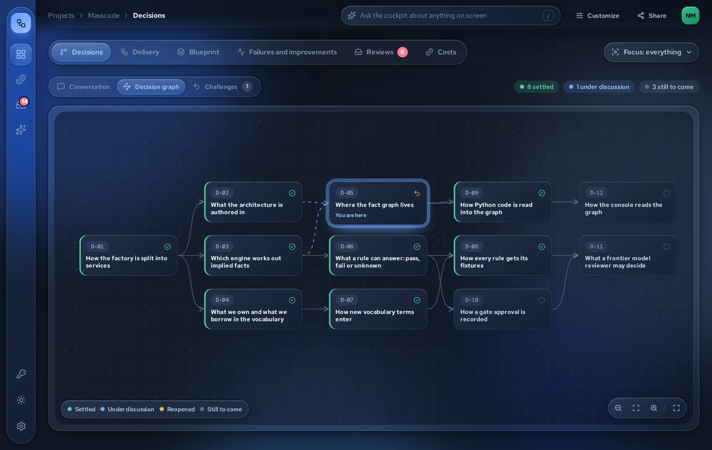Click the fullscreen icon in graph controls
Viewport: 712px width, 450px height.
pyautogui.click(x=676, y=408)
